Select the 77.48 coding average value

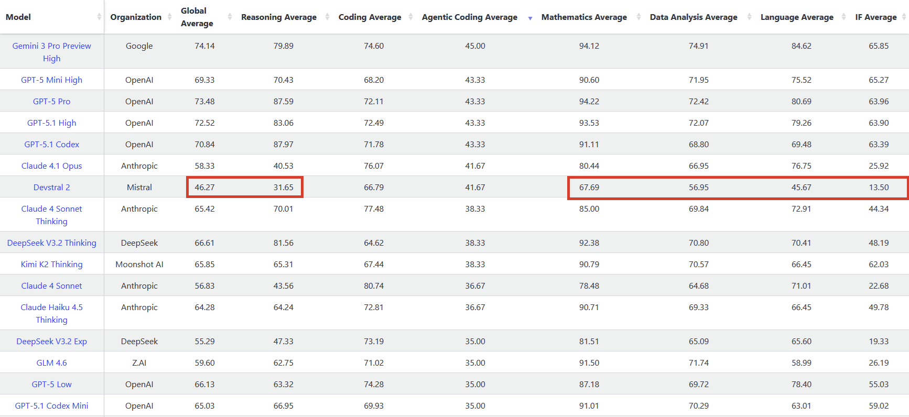tap(374, 208)
